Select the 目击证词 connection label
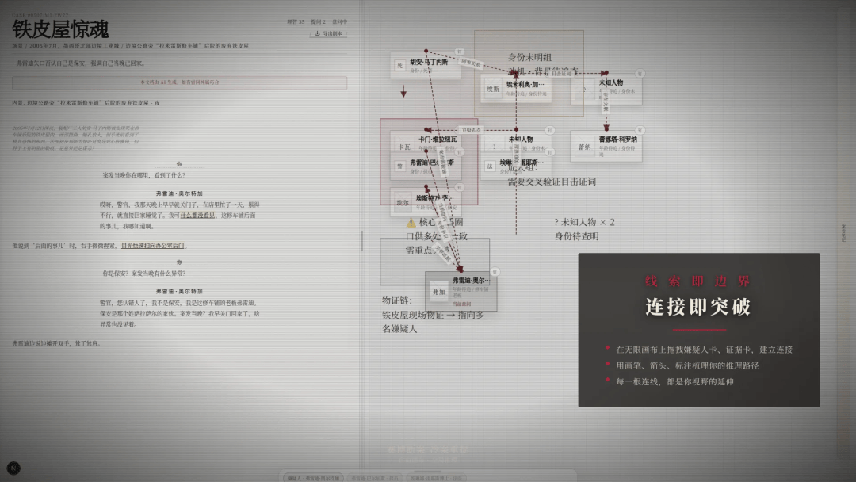This screenshot has height=482, width=856. (x=560, y=73)
